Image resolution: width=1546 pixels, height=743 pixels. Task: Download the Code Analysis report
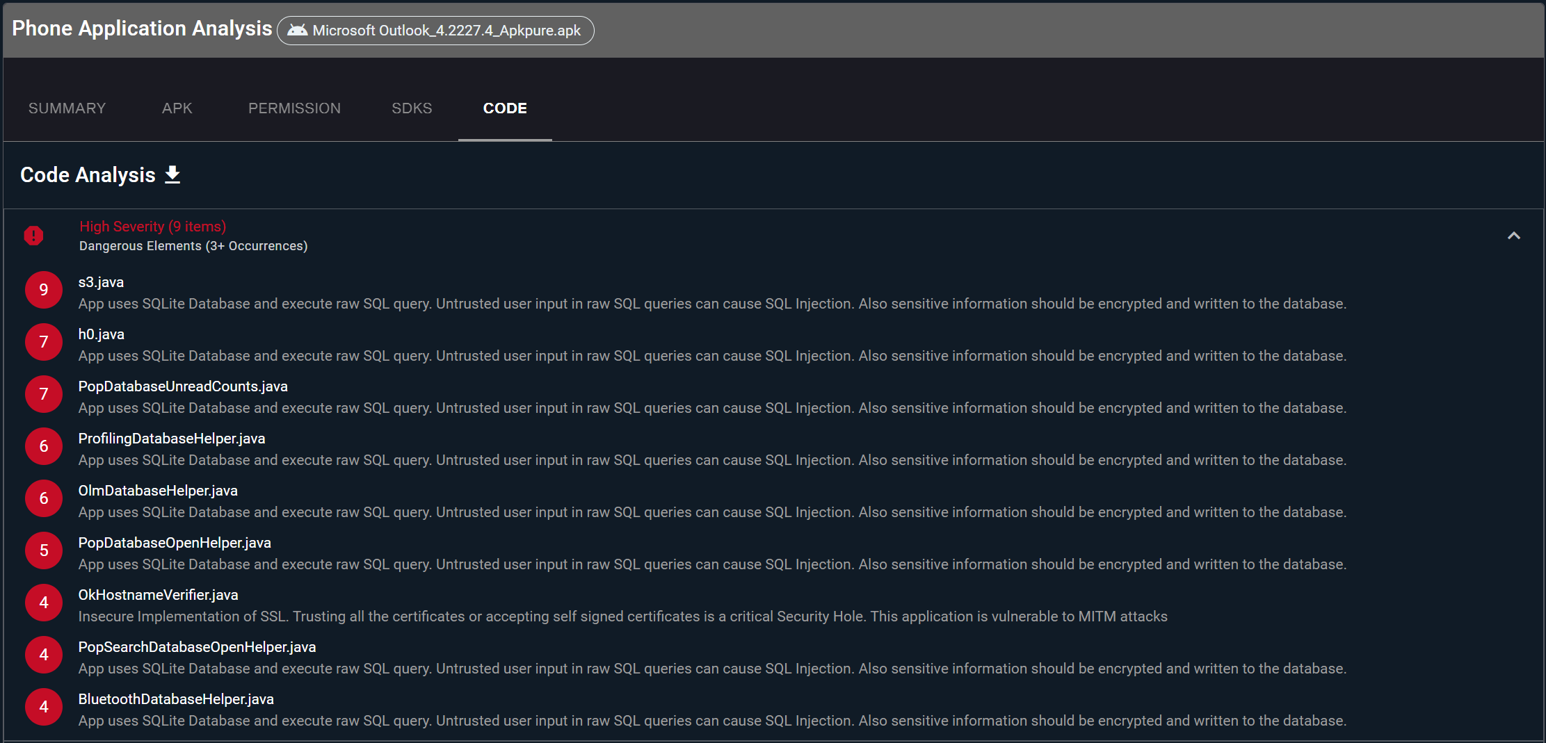click(172, 174)
